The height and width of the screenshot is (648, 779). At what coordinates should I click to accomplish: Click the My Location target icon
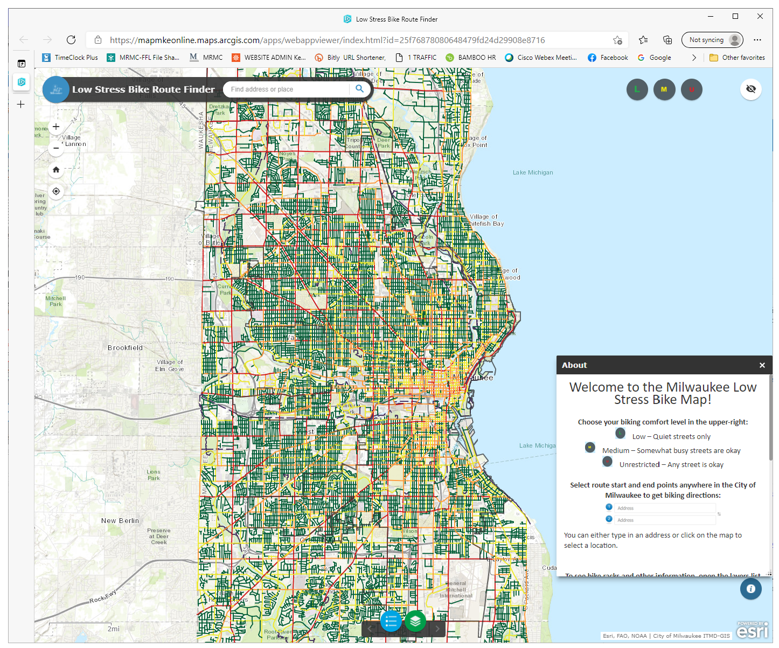[x=56, y=191]
